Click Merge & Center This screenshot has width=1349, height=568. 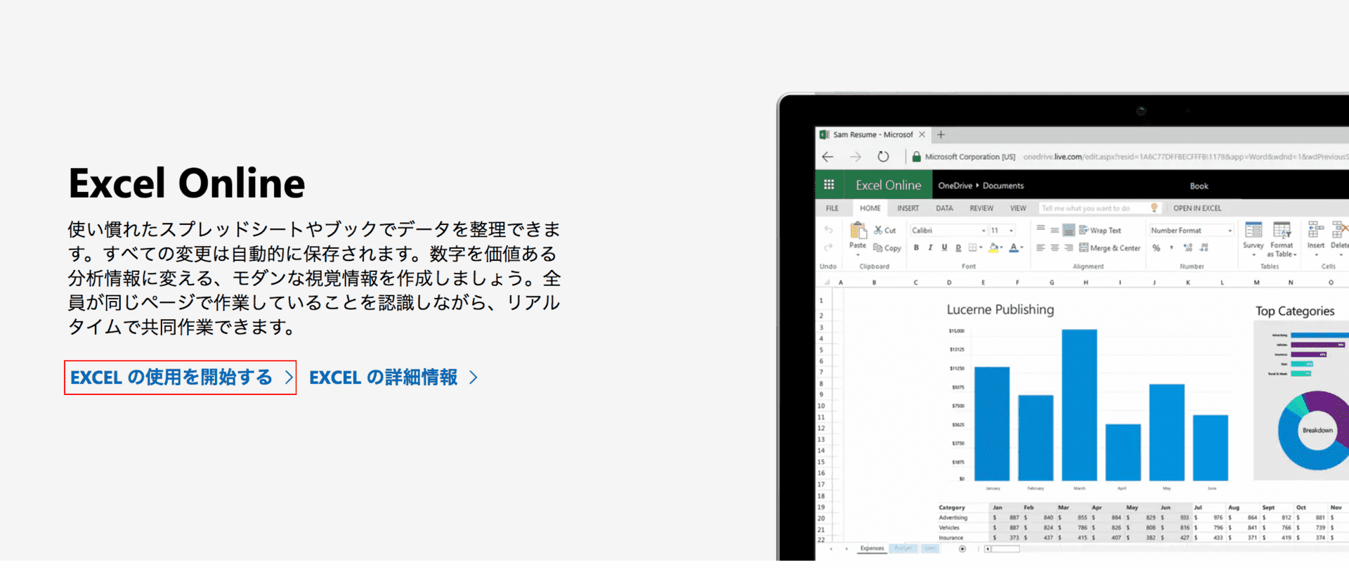1110,247
